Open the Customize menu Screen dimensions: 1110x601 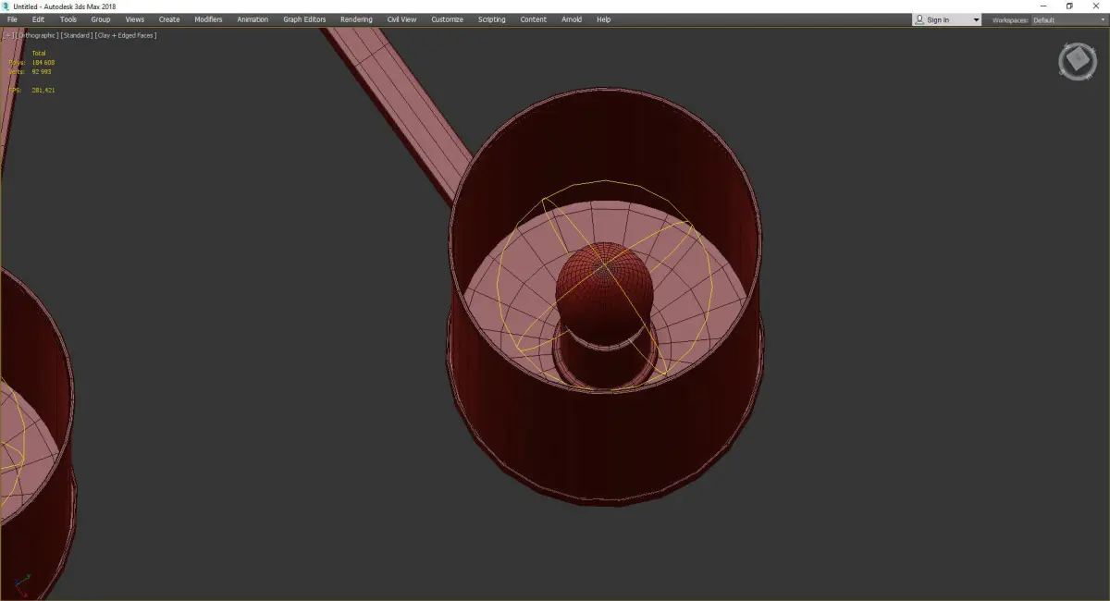pos(447,19)
